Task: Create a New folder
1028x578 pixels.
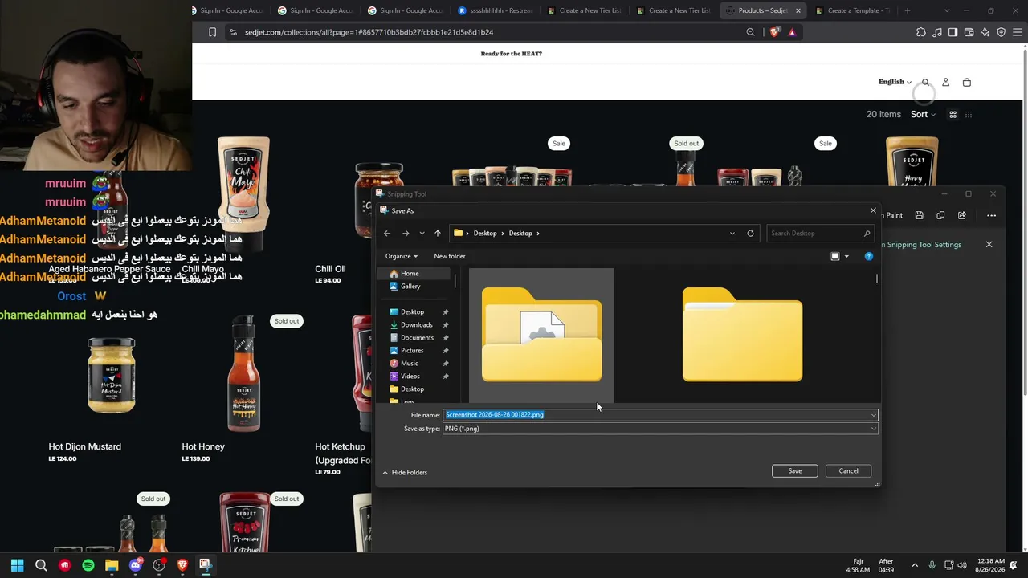Action: (450, 256)
